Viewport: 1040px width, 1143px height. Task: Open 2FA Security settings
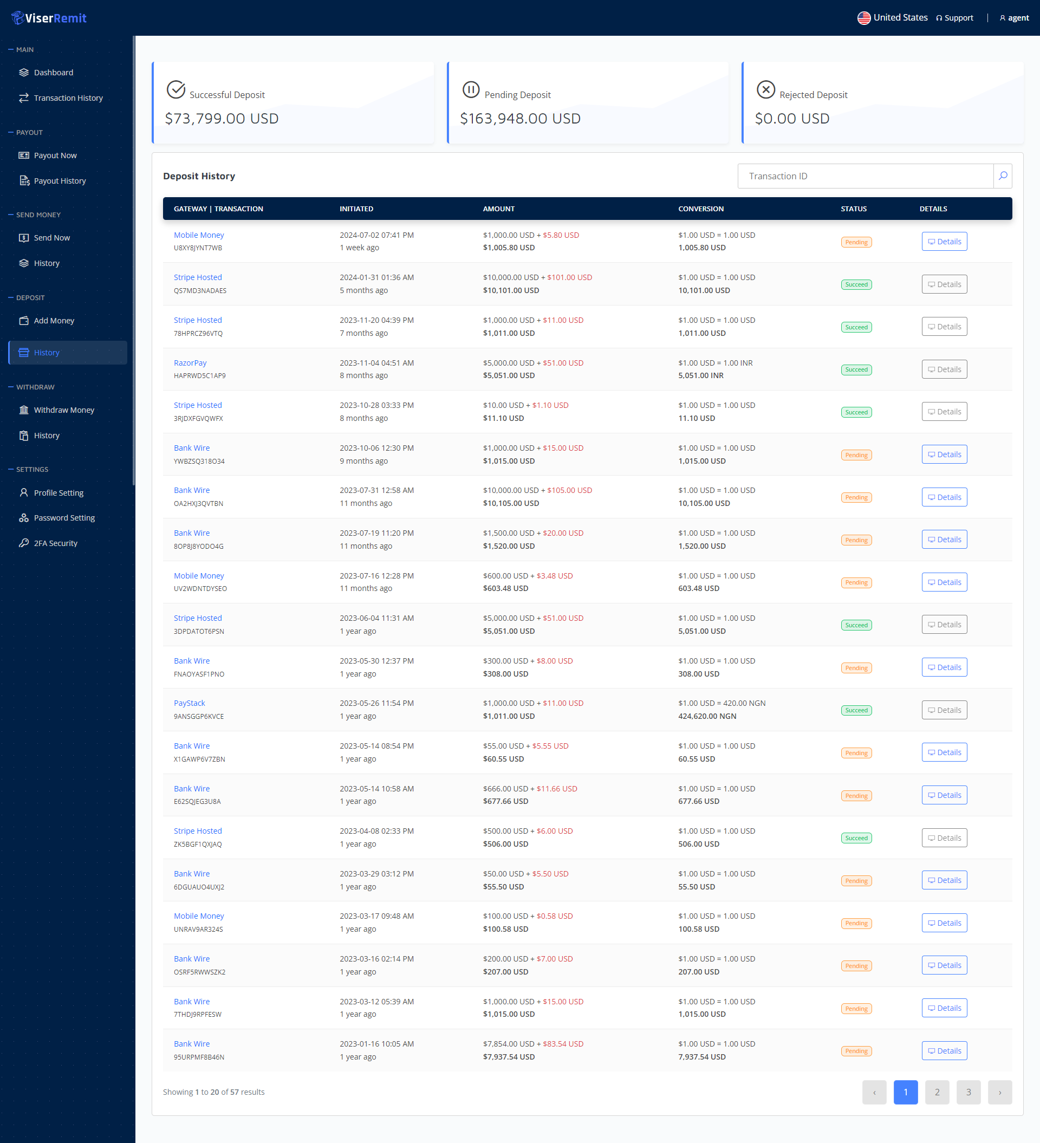click(56, 543)
